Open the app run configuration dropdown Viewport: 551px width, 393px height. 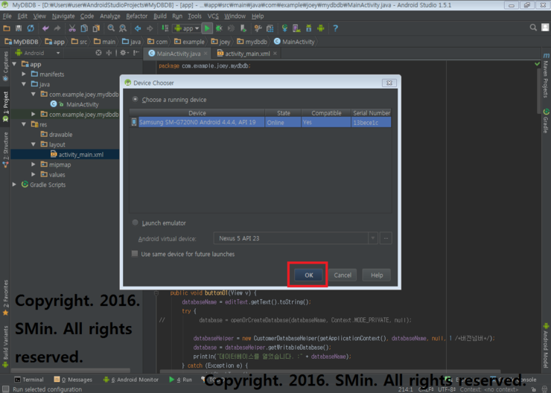[187, 28]
